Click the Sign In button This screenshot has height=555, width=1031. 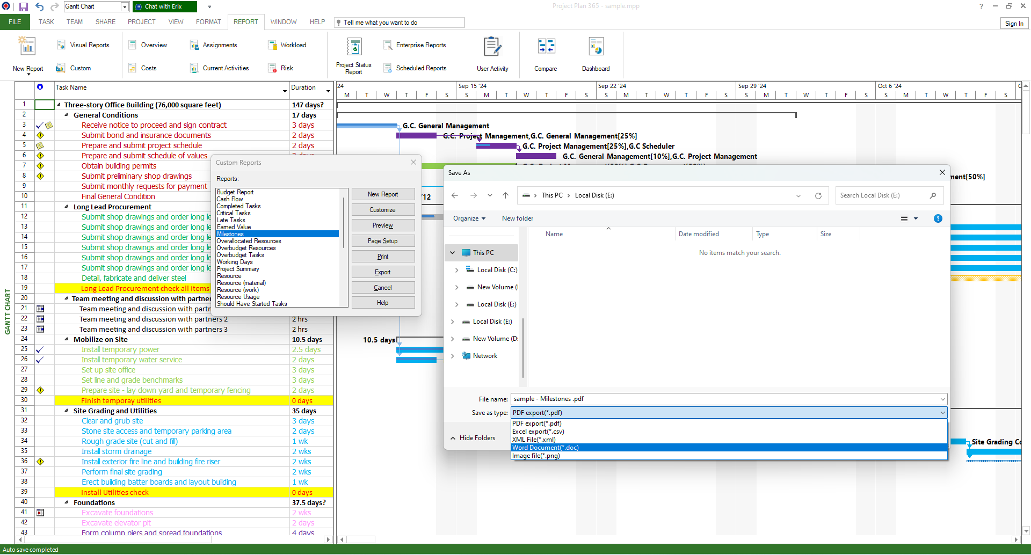coord(1014,24)
